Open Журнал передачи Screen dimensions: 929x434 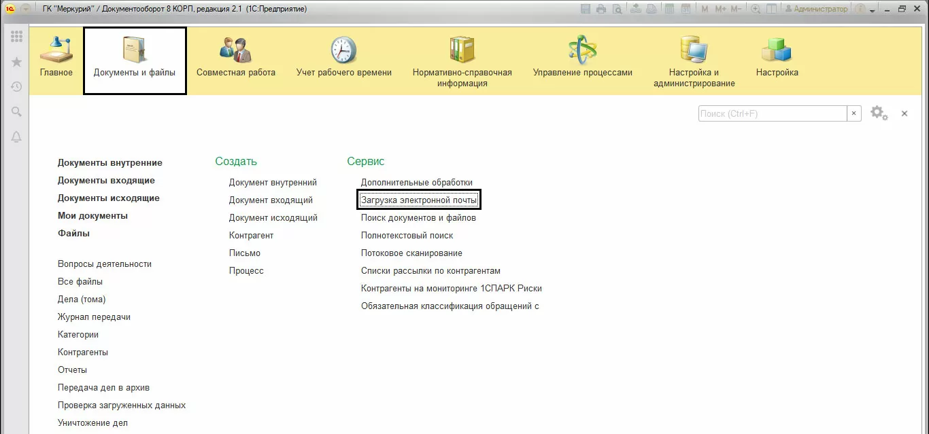[94, 317]
